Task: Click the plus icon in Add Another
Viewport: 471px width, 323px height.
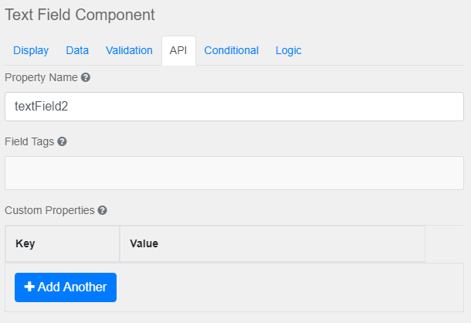Action: click(x=29, y=287)
